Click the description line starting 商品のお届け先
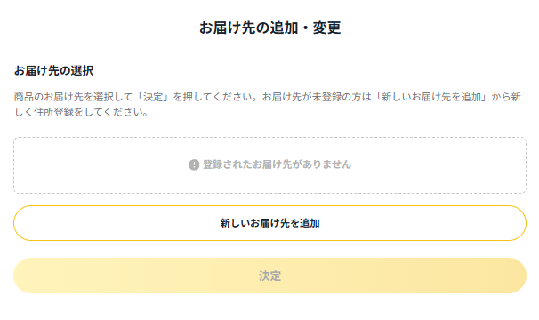 pos(268,97)
